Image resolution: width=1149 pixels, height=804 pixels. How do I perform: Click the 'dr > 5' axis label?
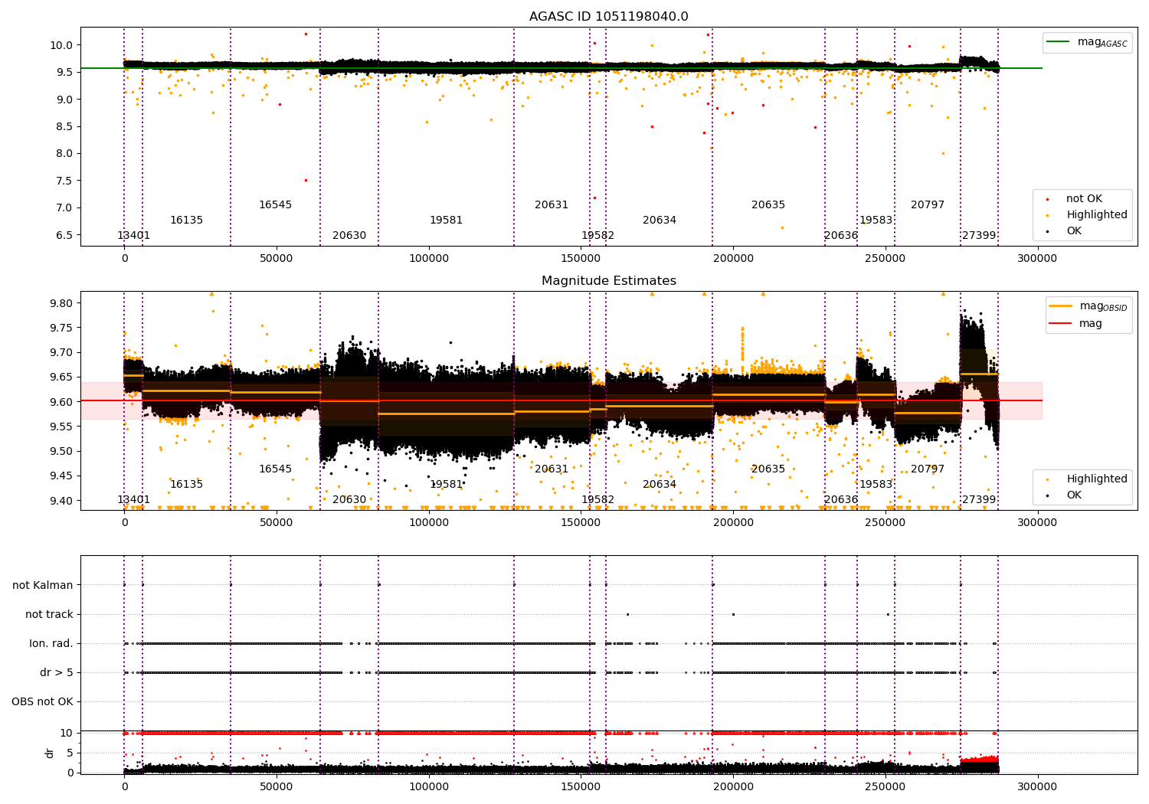[57, 672]
